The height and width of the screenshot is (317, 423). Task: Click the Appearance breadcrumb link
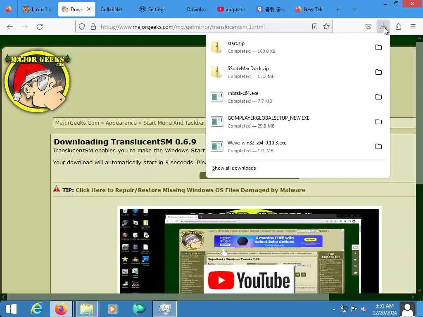coord(121,123)
